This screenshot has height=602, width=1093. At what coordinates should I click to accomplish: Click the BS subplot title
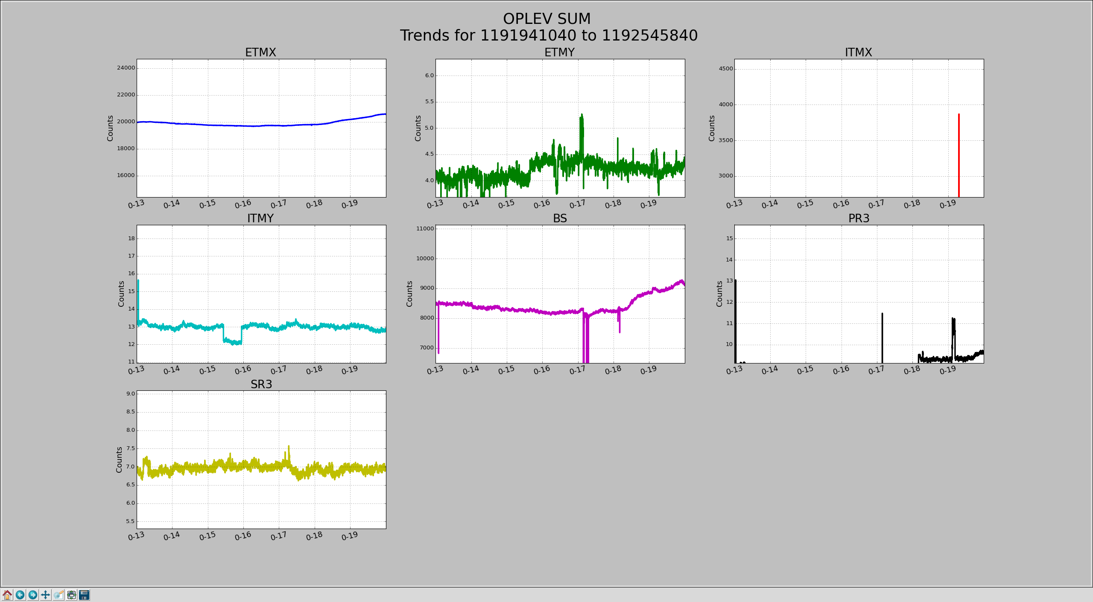pos(560,218)
